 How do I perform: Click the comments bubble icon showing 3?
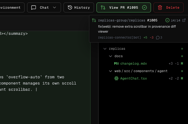pyautogui.click(x=158, y=38)
